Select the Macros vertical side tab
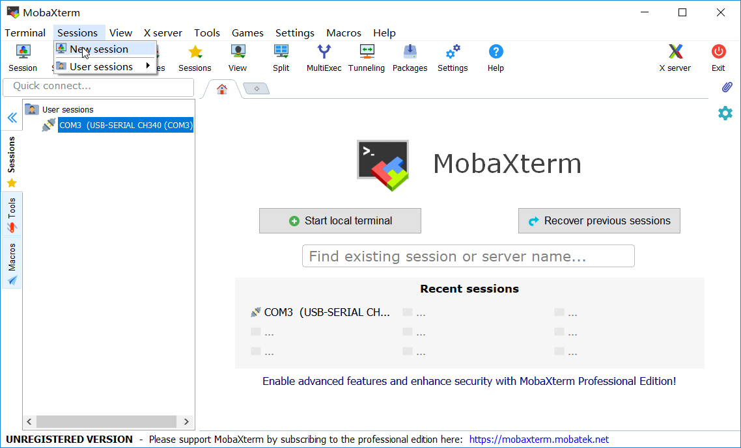 [12, 264]
